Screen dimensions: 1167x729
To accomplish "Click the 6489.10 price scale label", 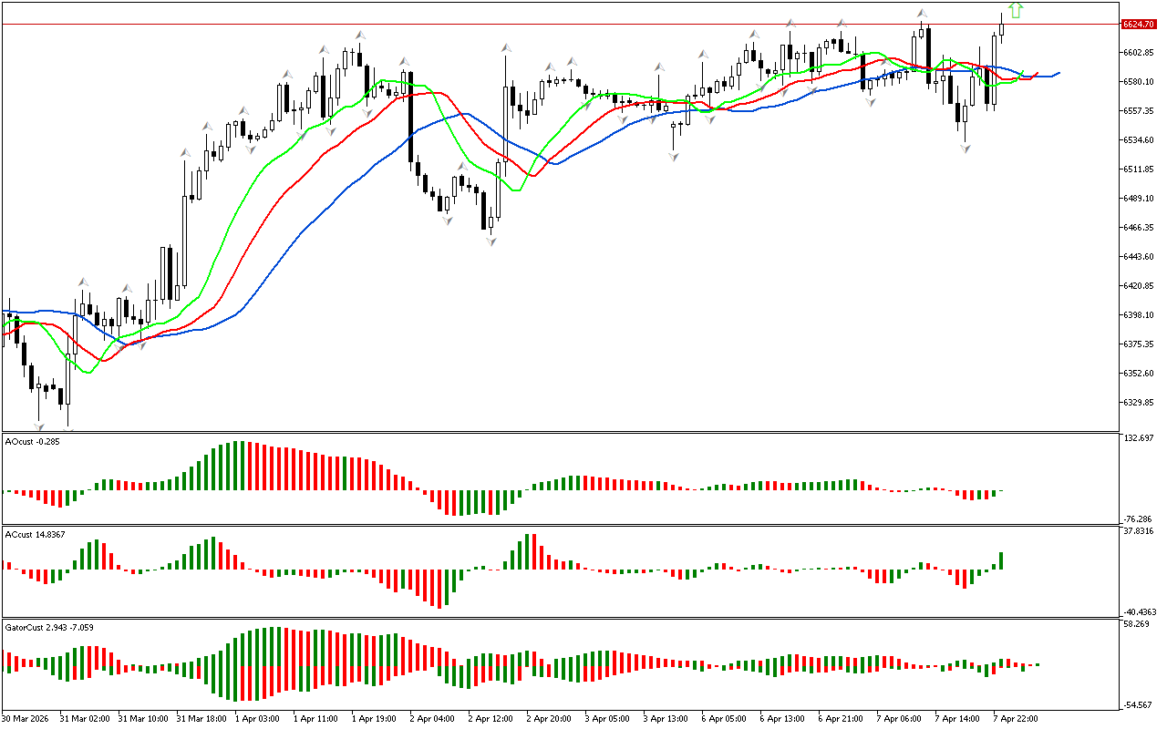I will (x=1138, y=199).
